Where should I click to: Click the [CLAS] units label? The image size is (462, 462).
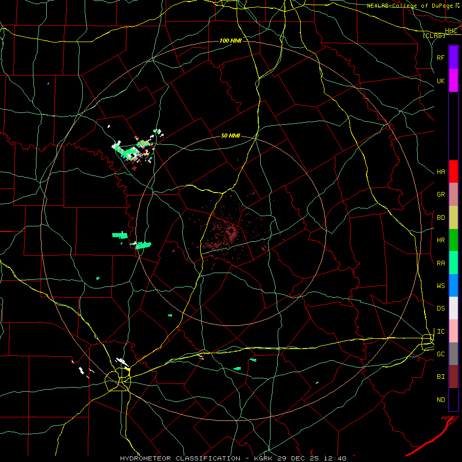(434, 36)
